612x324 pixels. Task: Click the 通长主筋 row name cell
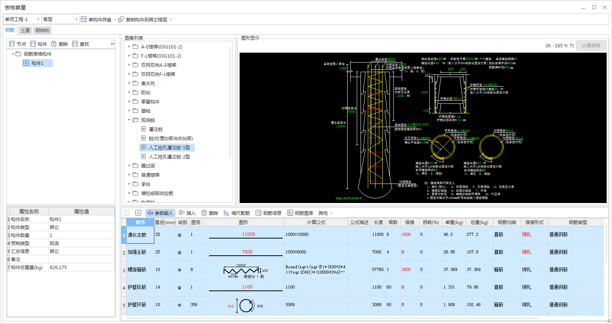click(140, 235)
